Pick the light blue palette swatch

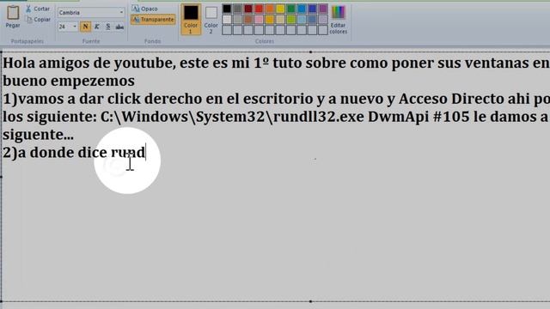point(302,19)
